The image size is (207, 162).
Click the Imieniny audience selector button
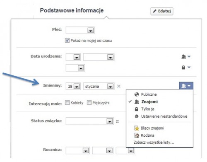(x=186, y=86)
